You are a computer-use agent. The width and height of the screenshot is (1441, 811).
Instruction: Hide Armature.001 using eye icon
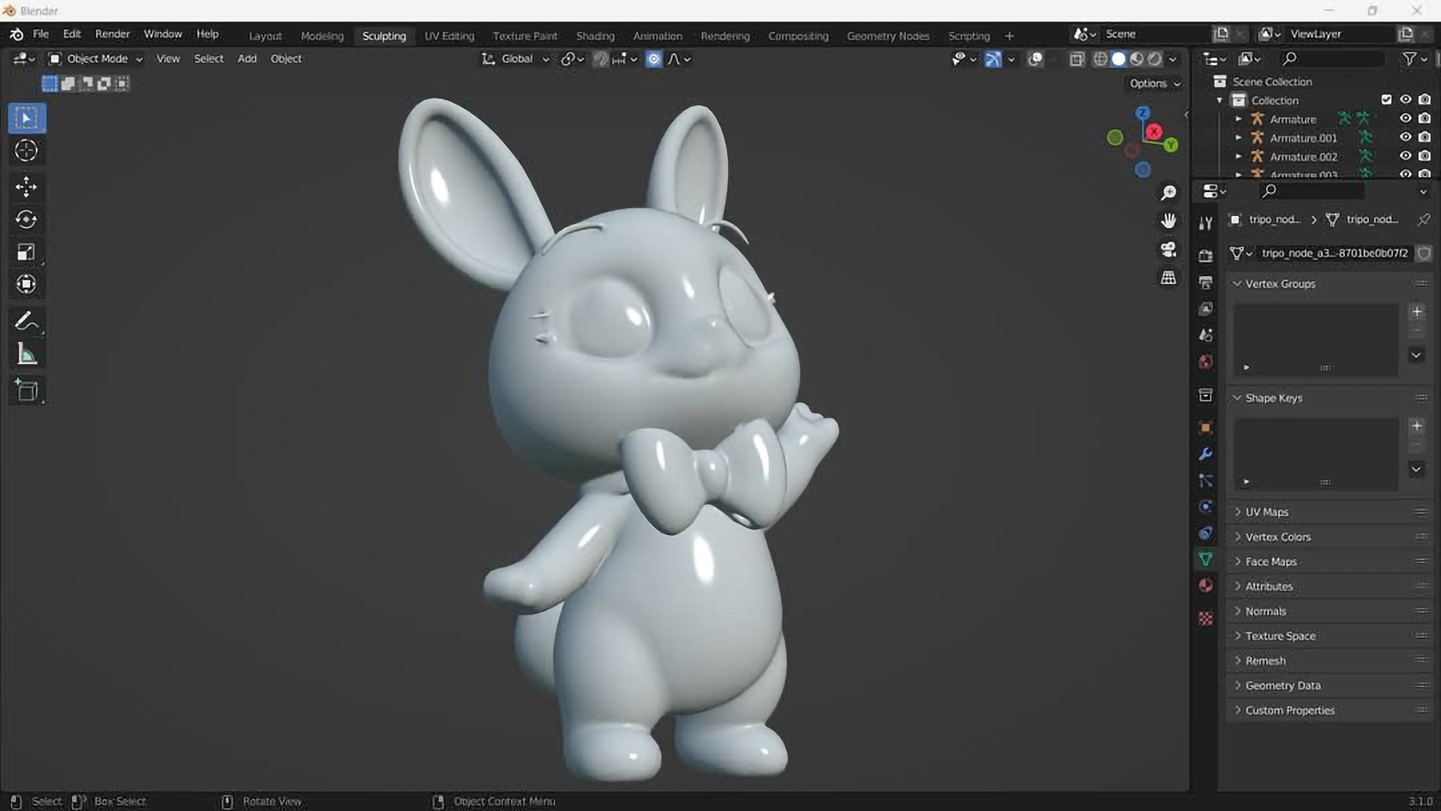[x=1405, y=137]
